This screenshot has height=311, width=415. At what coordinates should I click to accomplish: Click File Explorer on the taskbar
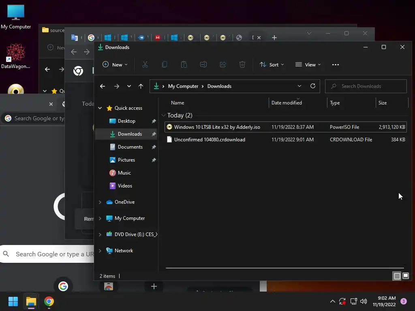coord(31,301)
